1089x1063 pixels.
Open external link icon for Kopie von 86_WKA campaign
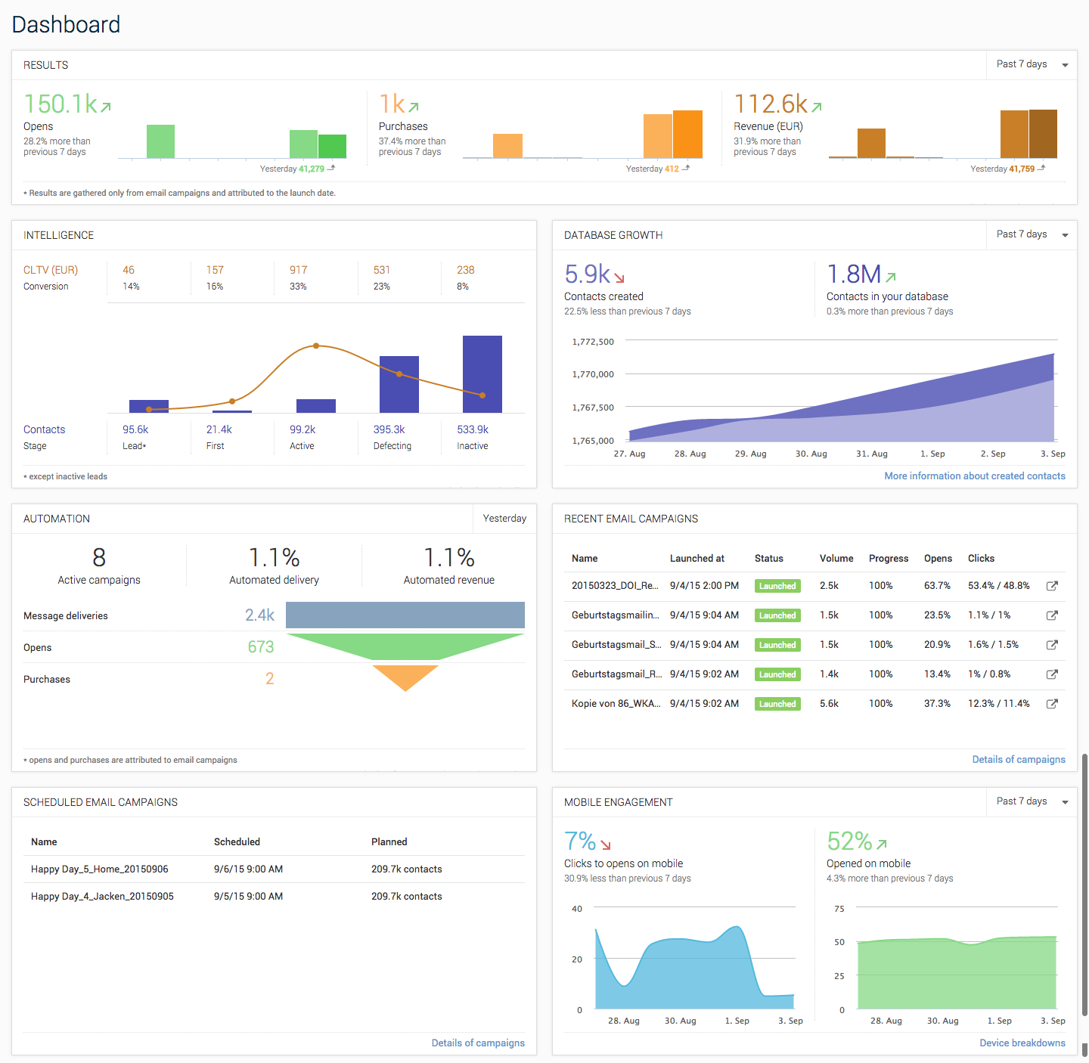point(1052,704)
